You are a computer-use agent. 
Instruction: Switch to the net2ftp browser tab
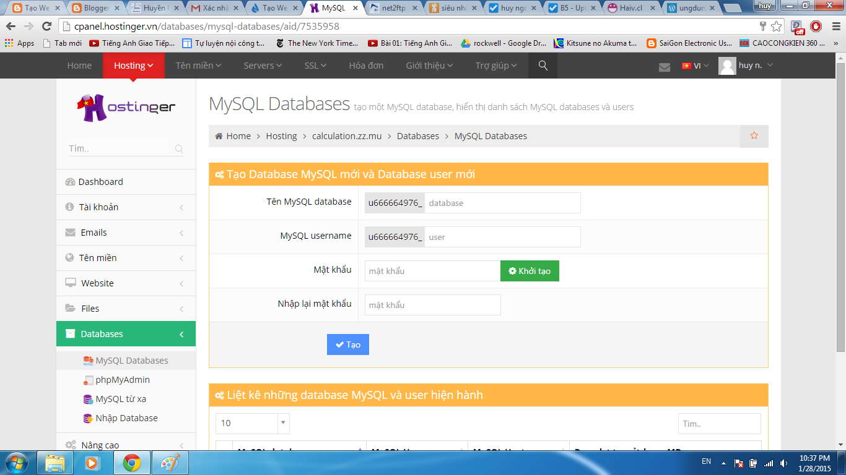coord(394,8)
